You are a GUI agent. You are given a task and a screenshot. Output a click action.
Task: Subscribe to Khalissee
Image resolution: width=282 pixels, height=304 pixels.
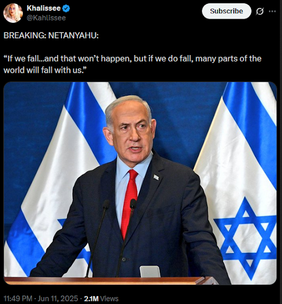(x=226, y=11)
